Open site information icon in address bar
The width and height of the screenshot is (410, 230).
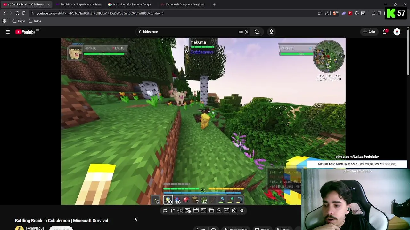[32, 13]
